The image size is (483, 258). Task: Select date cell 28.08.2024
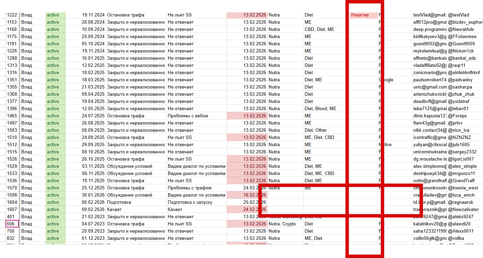[x=86, y=22]
